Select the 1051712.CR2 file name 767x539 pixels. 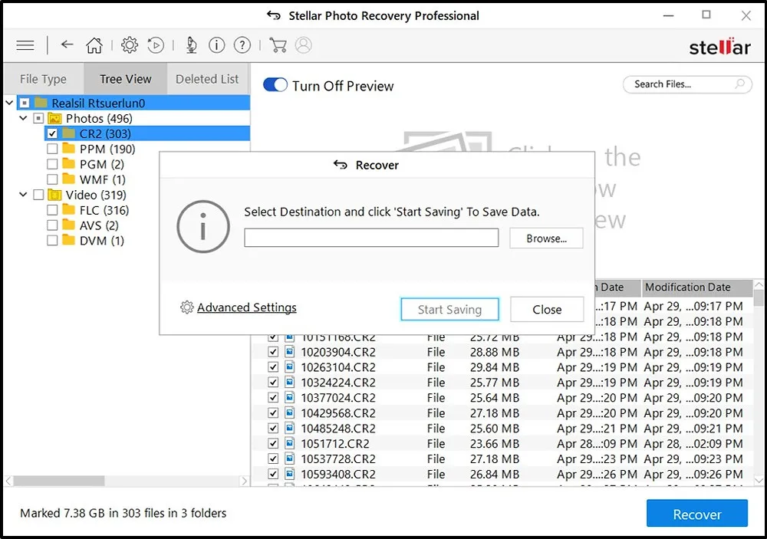tap(335, 444)
